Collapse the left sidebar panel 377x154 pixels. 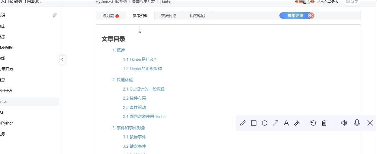62,59
